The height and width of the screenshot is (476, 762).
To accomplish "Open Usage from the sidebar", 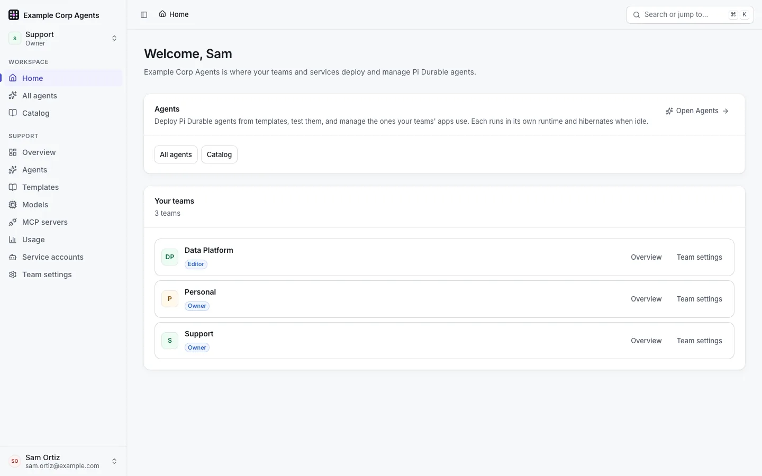I will coord(63,239).
